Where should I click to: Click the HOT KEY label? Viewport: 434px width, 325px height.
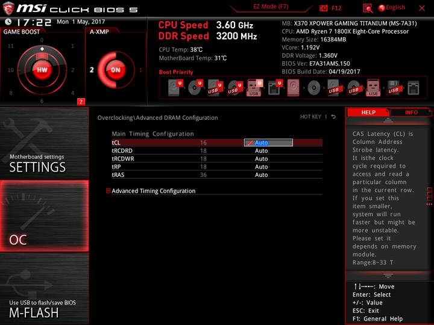310,117
